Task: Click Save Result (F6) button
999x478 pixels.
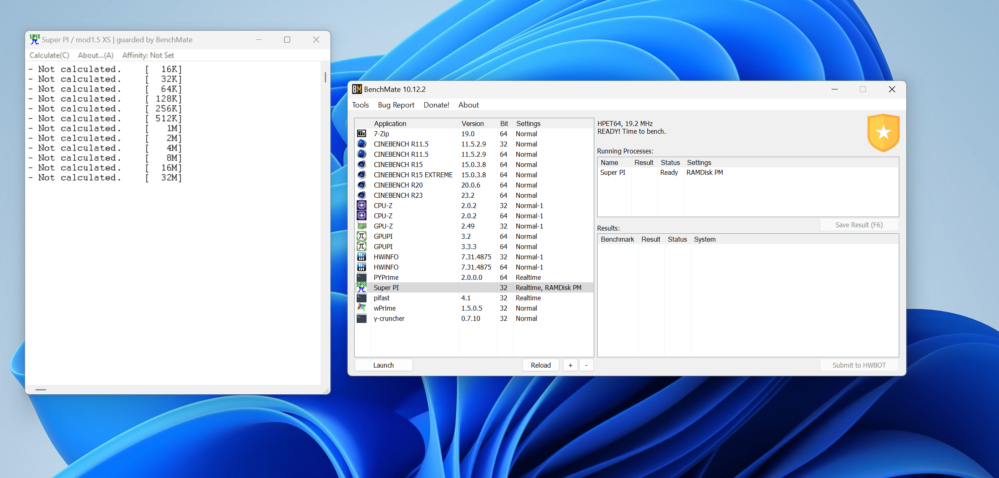Action: click(x=859, y=225)
